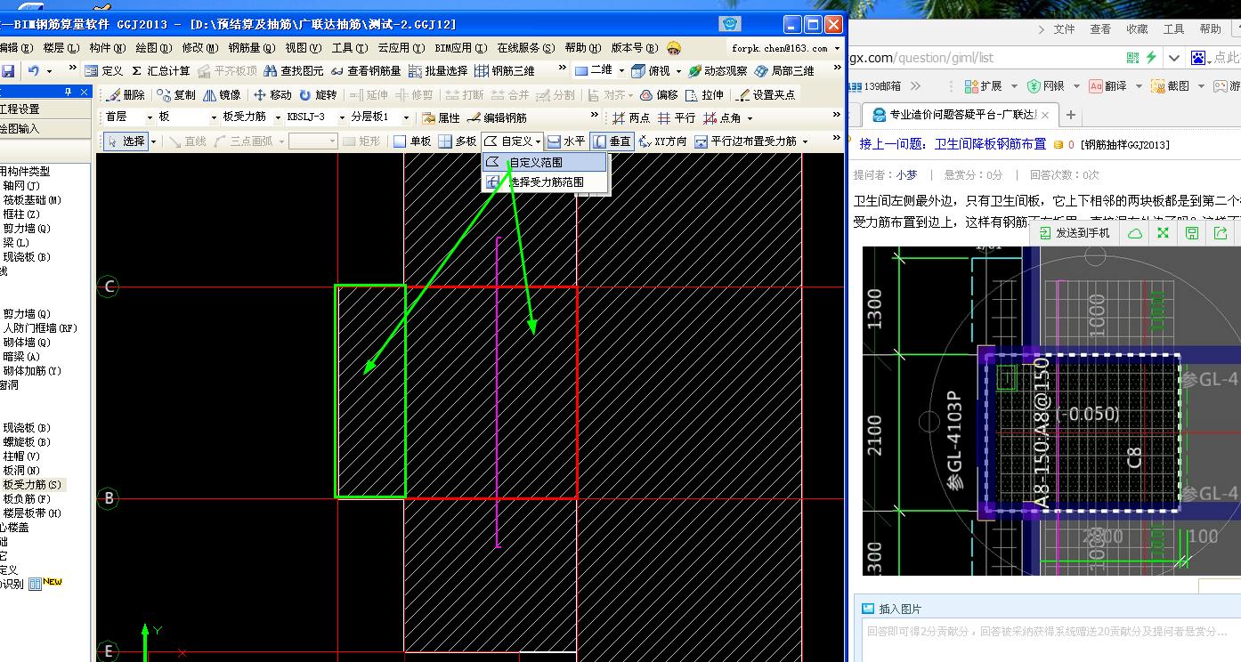Click 复制 copy tool
This screenshot has height=662, width=1241.
176,94
